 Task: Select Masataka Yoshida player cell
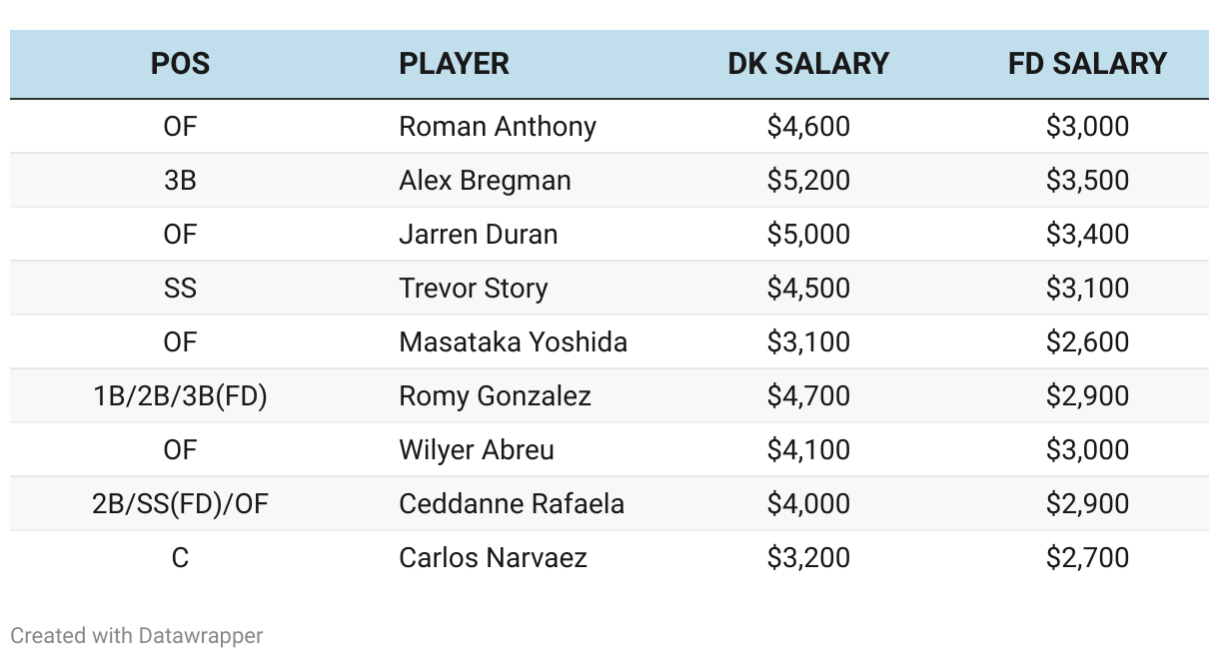(x=514, y=342)
